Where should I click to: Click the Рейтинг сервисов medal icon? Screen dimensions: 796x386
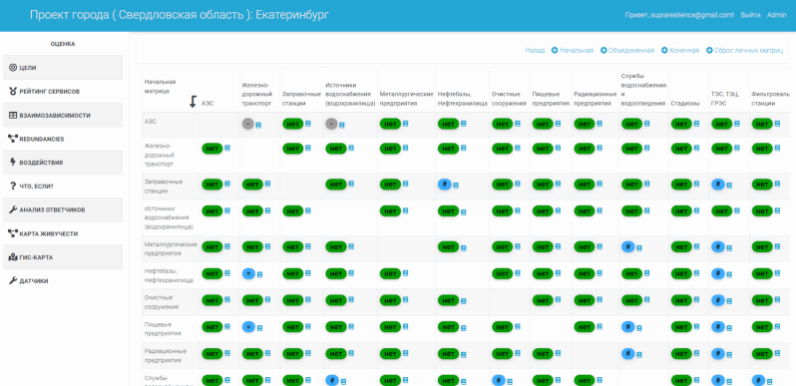point(13,92)
